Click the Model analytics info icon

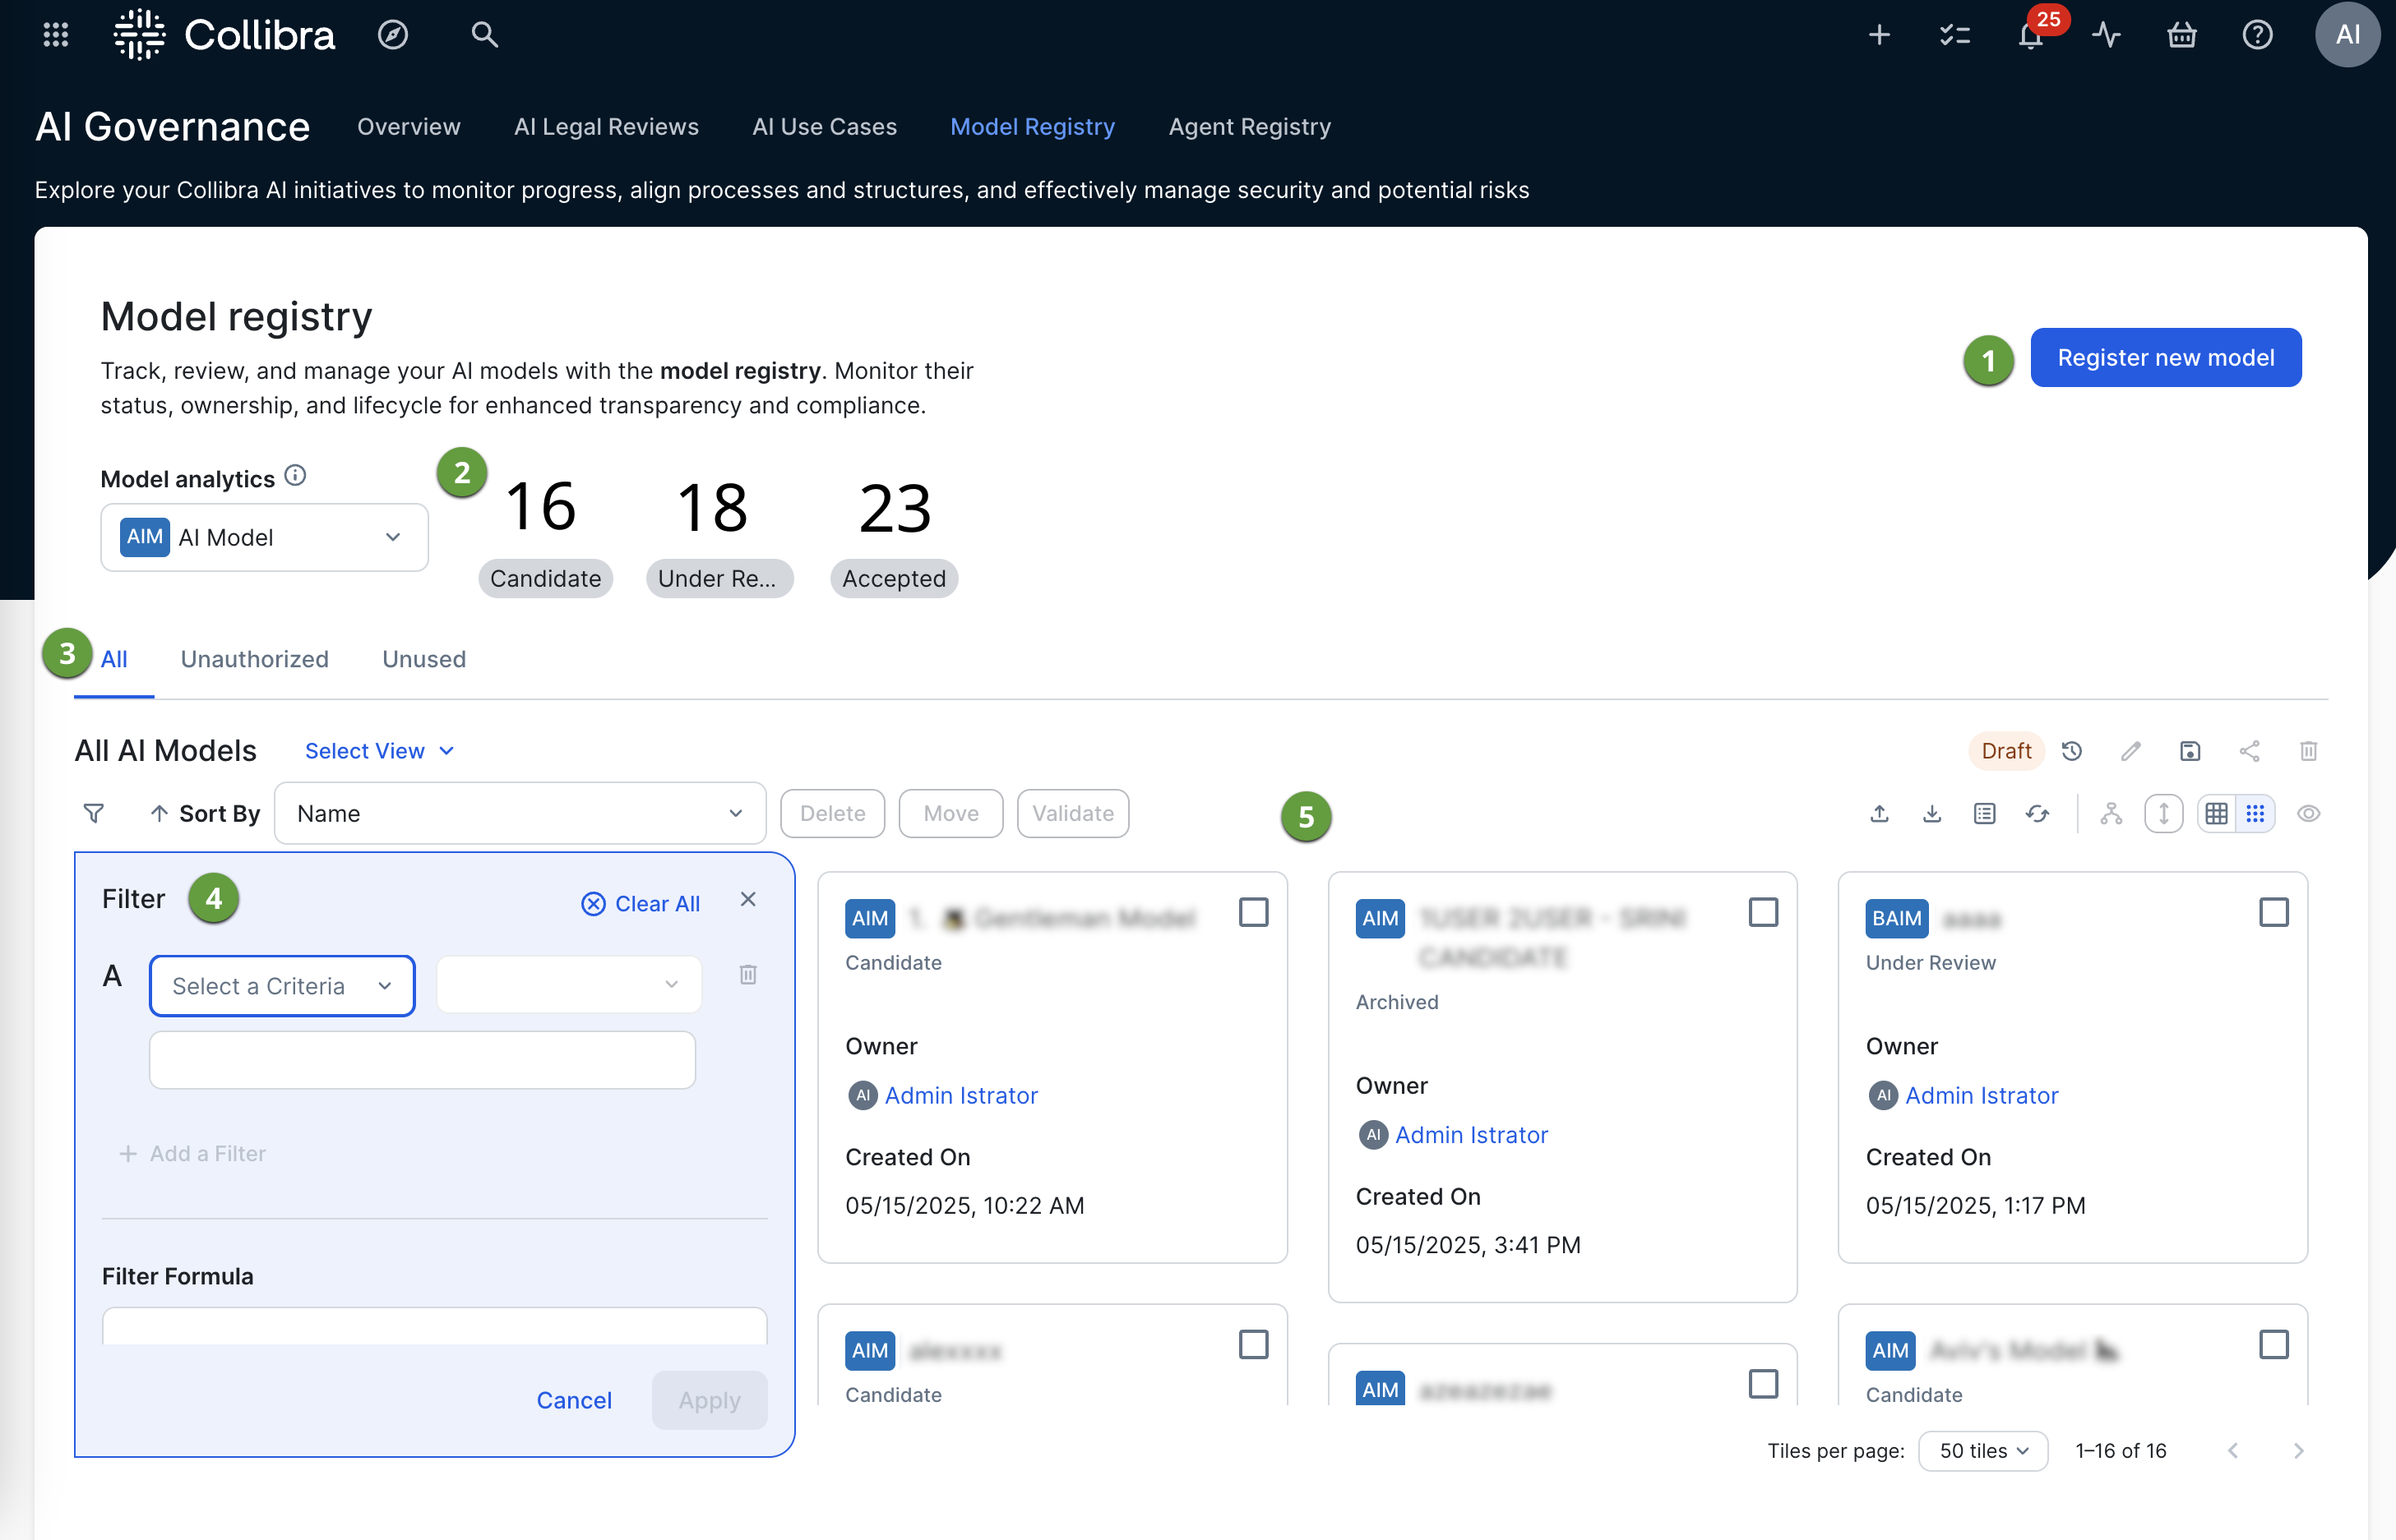[295, 476]
